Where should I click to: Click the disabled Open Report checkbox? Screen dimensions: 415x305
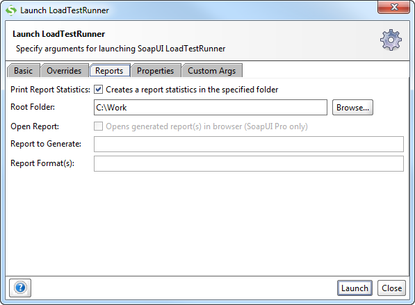[98, 126]
